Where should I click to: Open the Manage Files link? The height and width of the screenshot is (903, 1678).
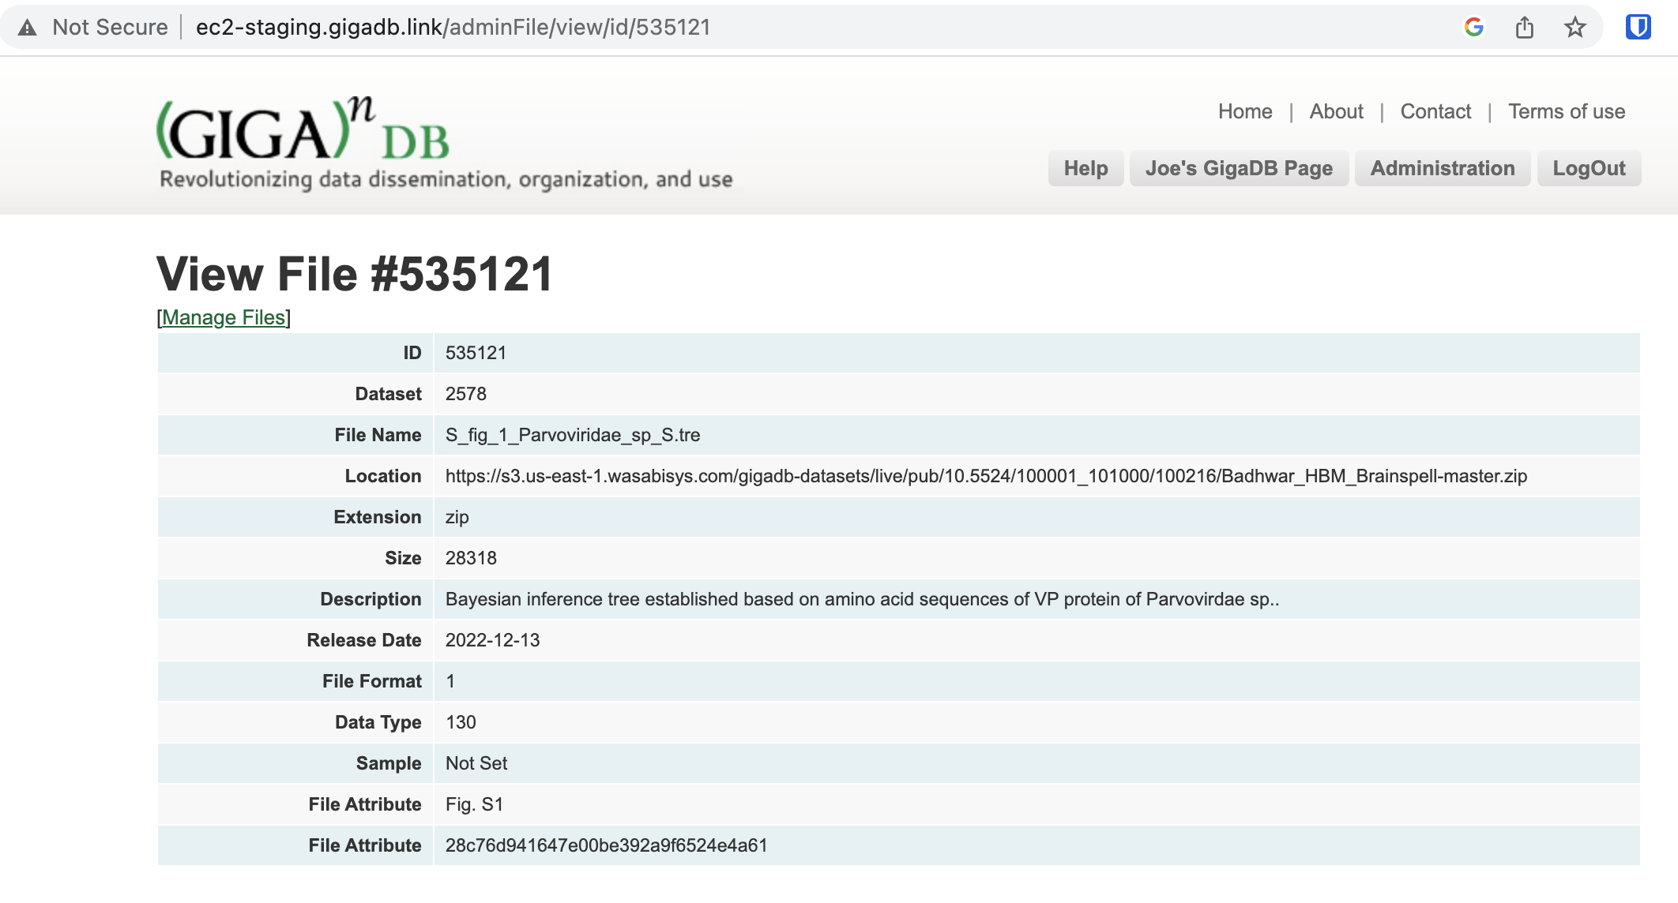(x=224, y=318)
